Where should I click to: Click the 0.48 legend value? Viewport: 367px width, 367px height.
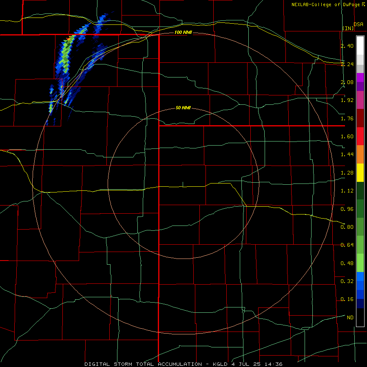[x=347, y=263]
